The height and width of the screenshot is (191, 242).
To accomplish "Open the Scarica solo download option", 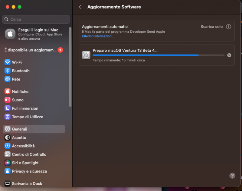I will (x=211, y=27).
